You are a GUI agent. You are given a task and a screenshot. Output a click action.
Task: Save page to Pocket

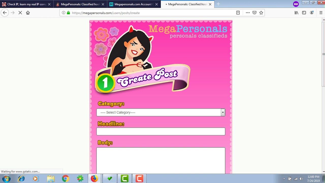click(x=254, y=13)
